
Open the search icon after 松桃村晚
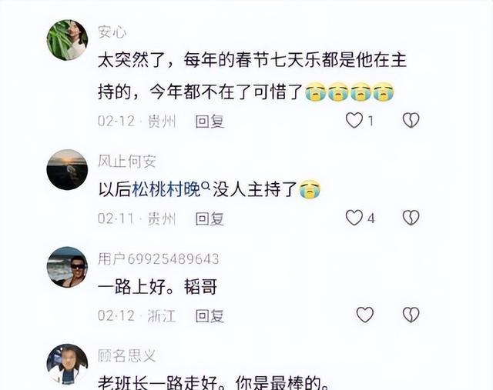206,186
